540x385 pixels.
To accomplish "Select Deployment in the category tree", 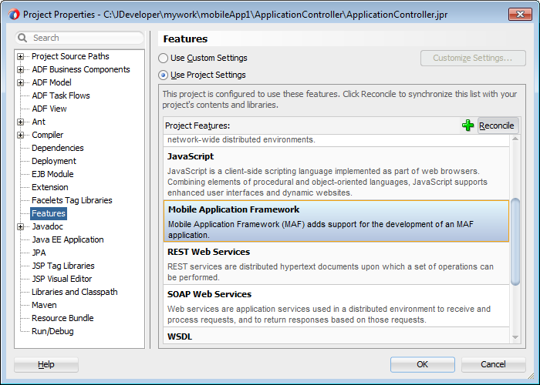I will click(x=54, y=161).
